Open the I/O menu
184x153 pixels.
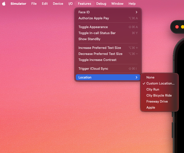click(70, 4)
